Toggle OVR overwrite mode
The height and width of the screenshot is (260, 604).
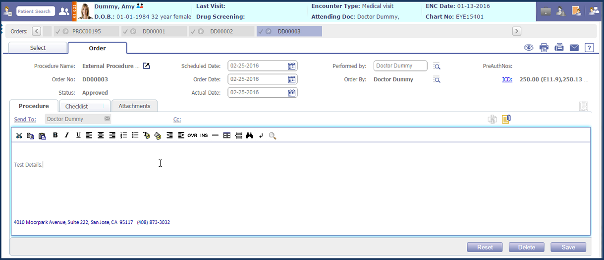pyautogui.click(x=192, y=135)
